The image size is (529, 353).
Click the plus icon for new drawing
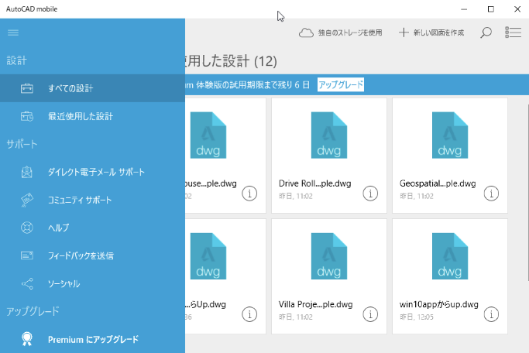click(x=404, y=33)
